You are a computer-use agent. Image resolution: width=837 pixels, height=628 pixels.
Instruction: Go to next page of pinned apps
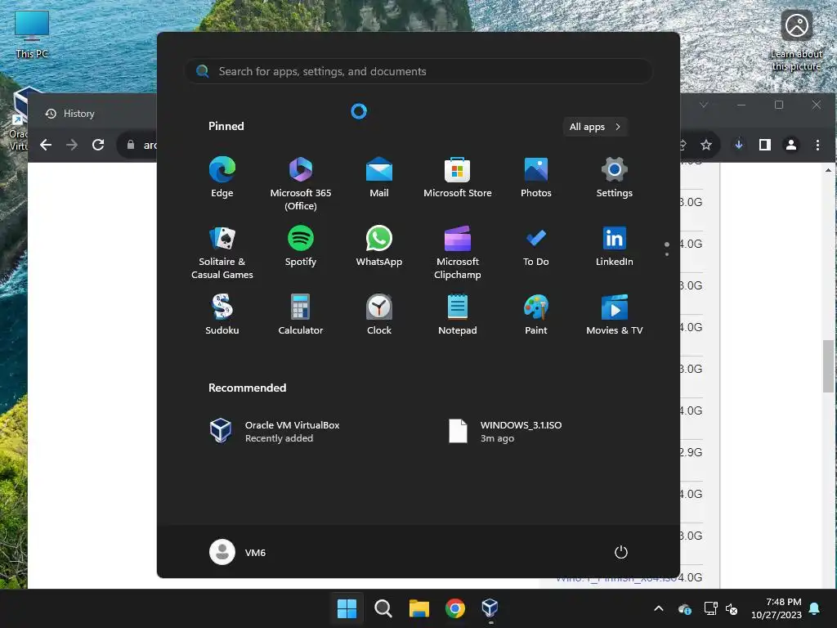click(x=667, y=254)
